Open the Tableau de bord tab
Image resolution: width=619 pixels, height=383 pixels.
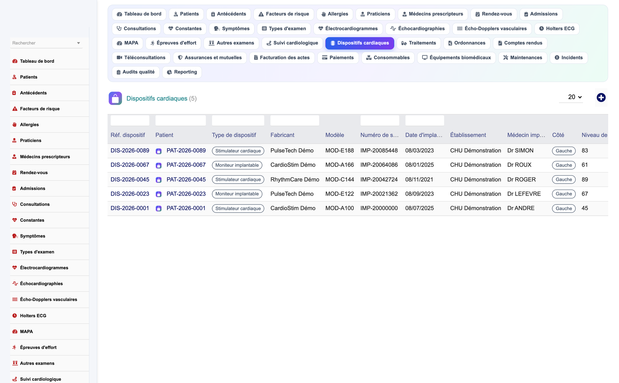pos(139,14)
